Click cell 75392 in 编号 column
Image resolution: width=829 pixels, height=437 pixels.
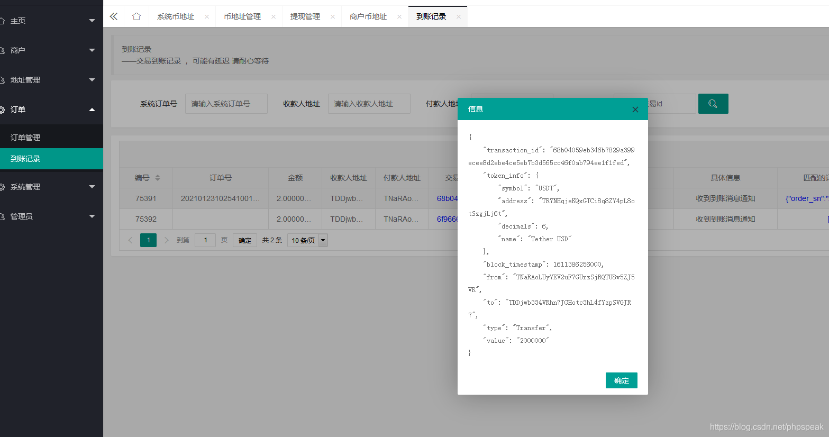(146, 219)
